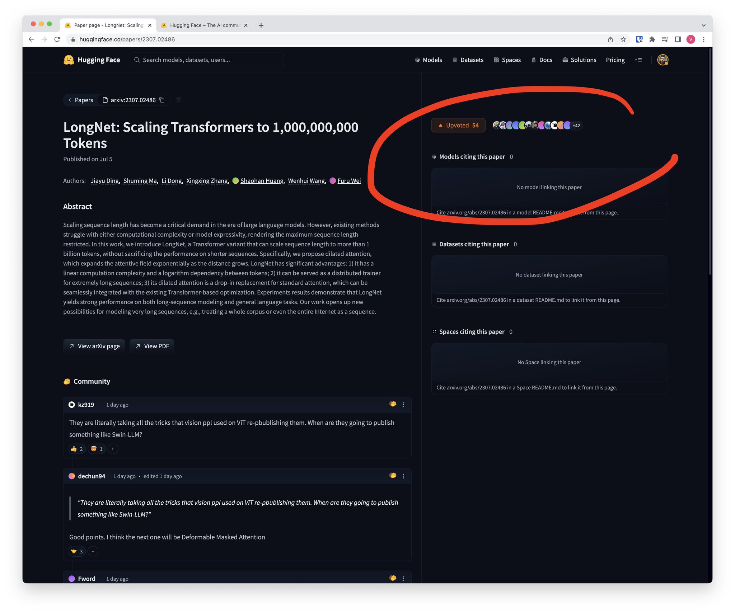Viewport: 735px width, 613px height.
Task: Open the Spaces nav item
Action: pyautogui.click(x=507, y=60)
